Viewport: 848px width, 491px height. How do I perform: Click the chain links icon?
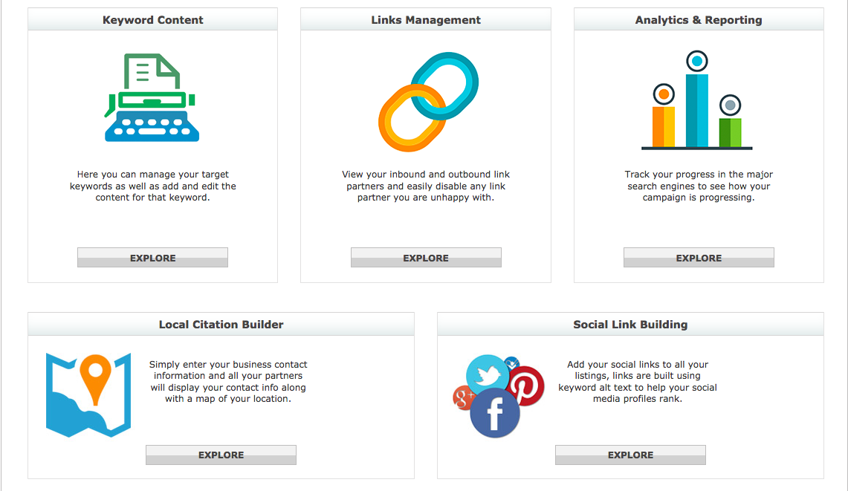[428, 102]
